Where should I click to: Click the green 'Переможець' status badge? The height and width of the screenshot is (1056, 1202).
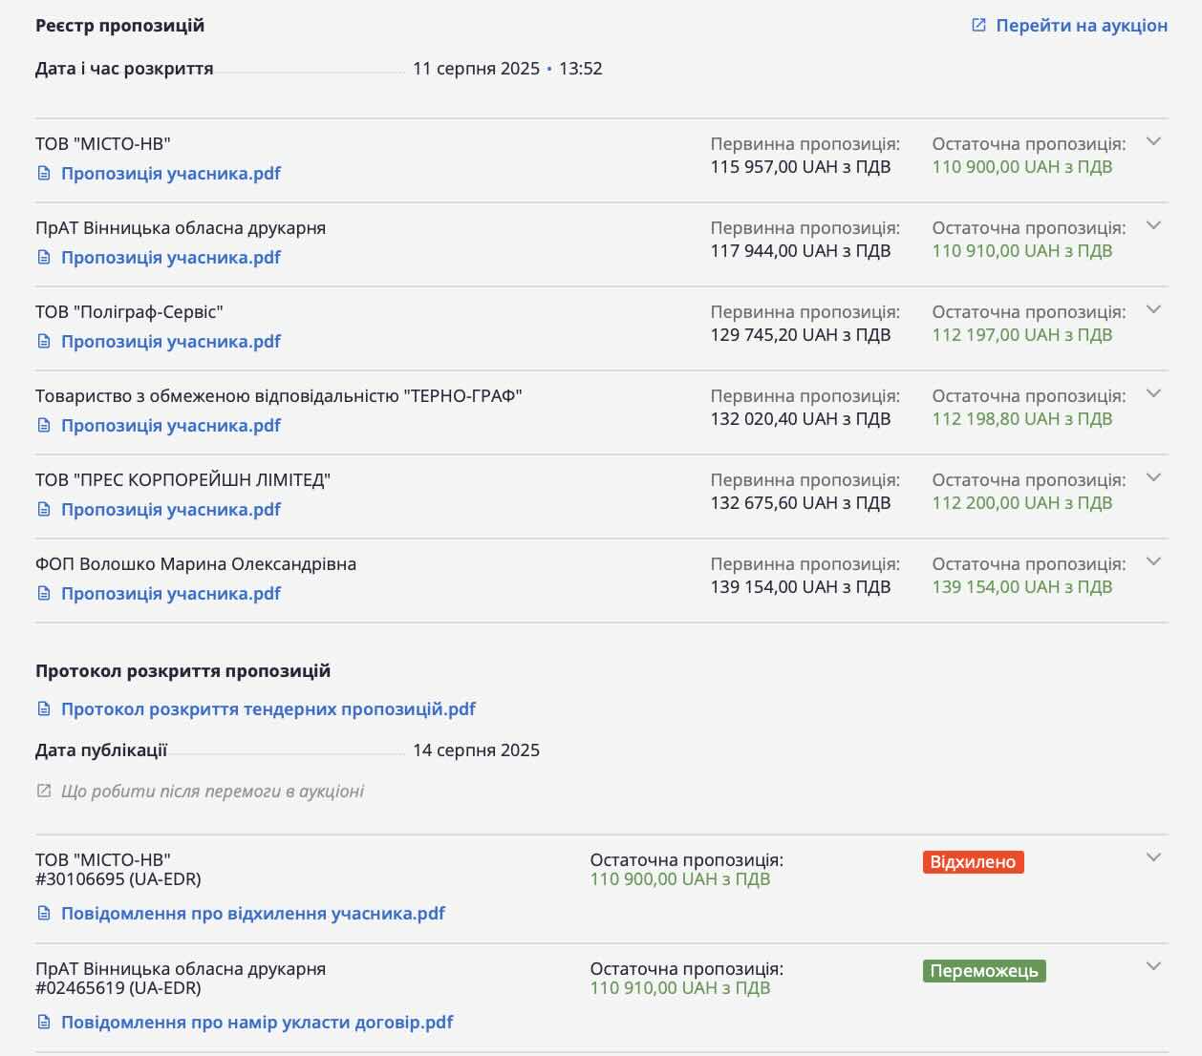coord(983,971)
